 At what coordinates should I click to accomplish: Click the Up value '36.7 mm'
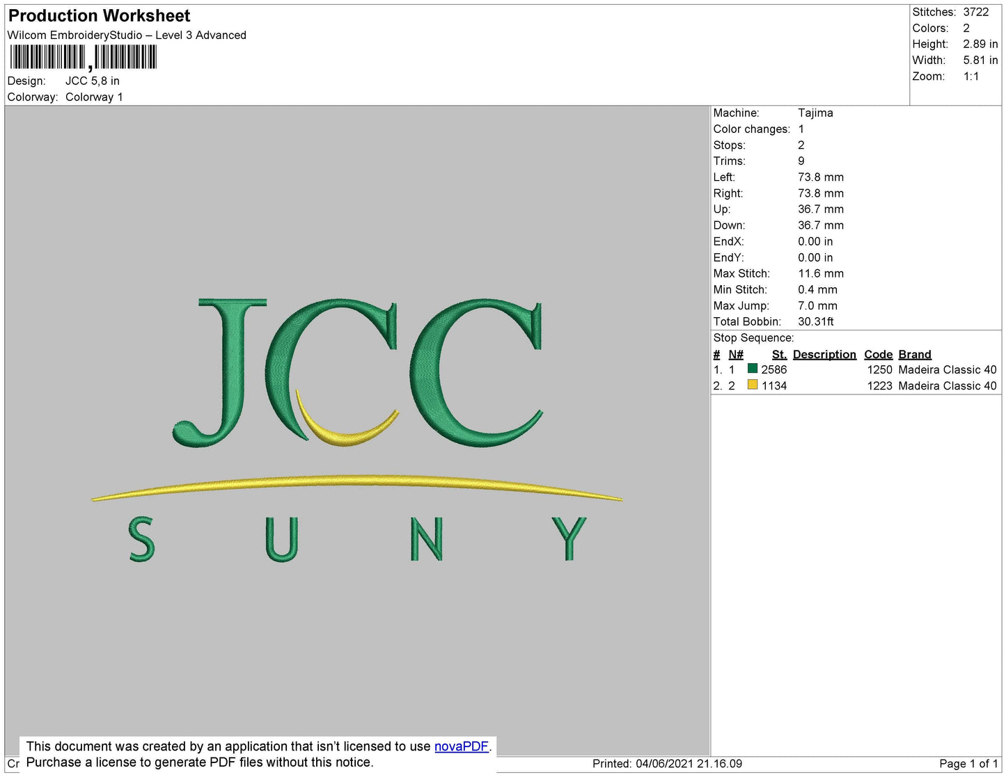tap(821, 209)
